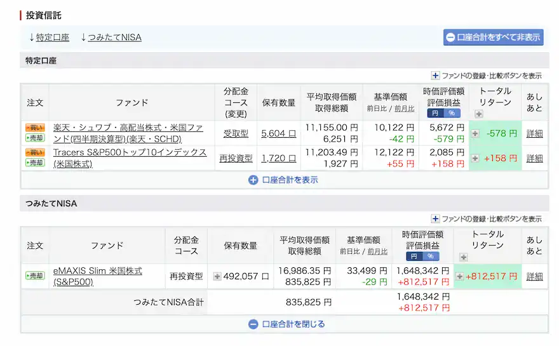
Task: Expand holdings breakdown next to 492,057 口
Action: (x=217, y=276)
